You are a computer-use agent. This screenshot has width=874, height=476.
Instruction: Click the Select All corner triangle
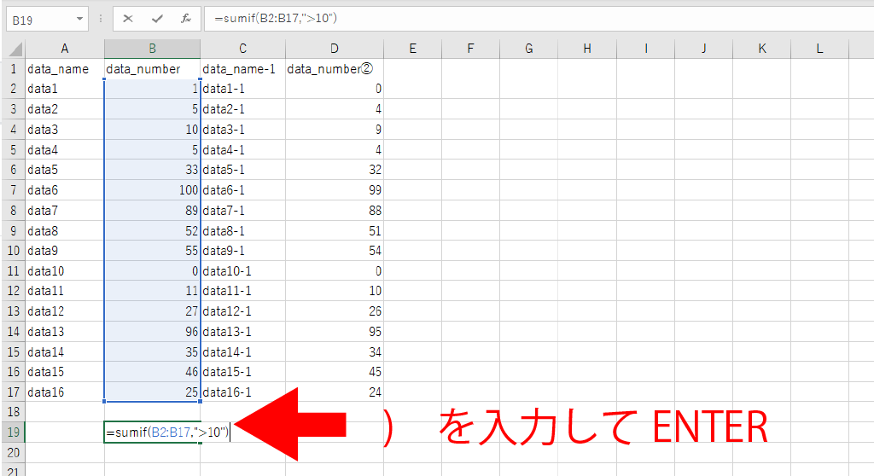click(x=13, y=49)
